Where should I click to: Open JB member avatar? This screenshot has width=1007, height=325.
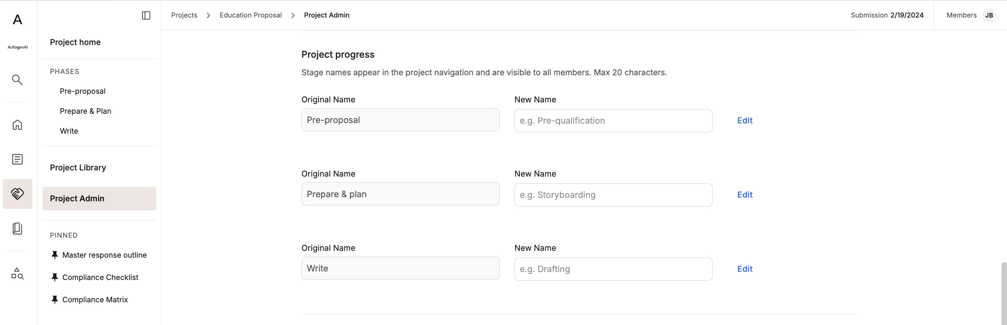(989, 15)
